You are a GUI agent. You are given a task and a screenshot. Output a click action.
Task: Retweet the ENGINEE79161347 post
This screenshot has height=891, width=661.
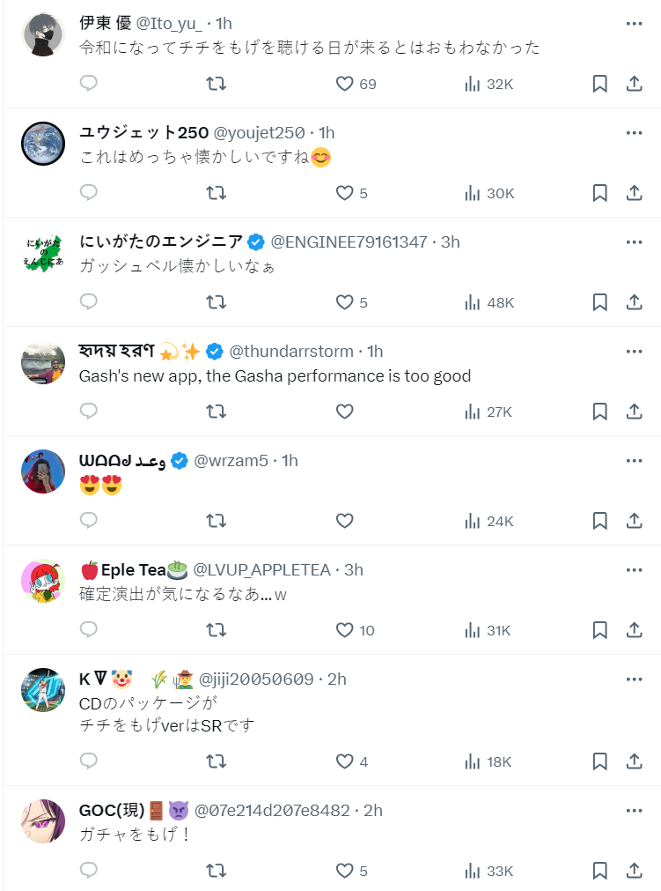pyautogui.click(x=216, y=302)
